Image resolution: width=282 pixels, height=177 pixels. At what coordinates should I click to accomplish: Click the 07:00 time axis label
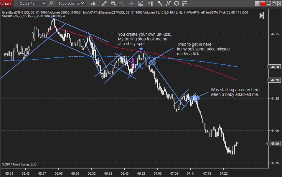pos(158,173)
